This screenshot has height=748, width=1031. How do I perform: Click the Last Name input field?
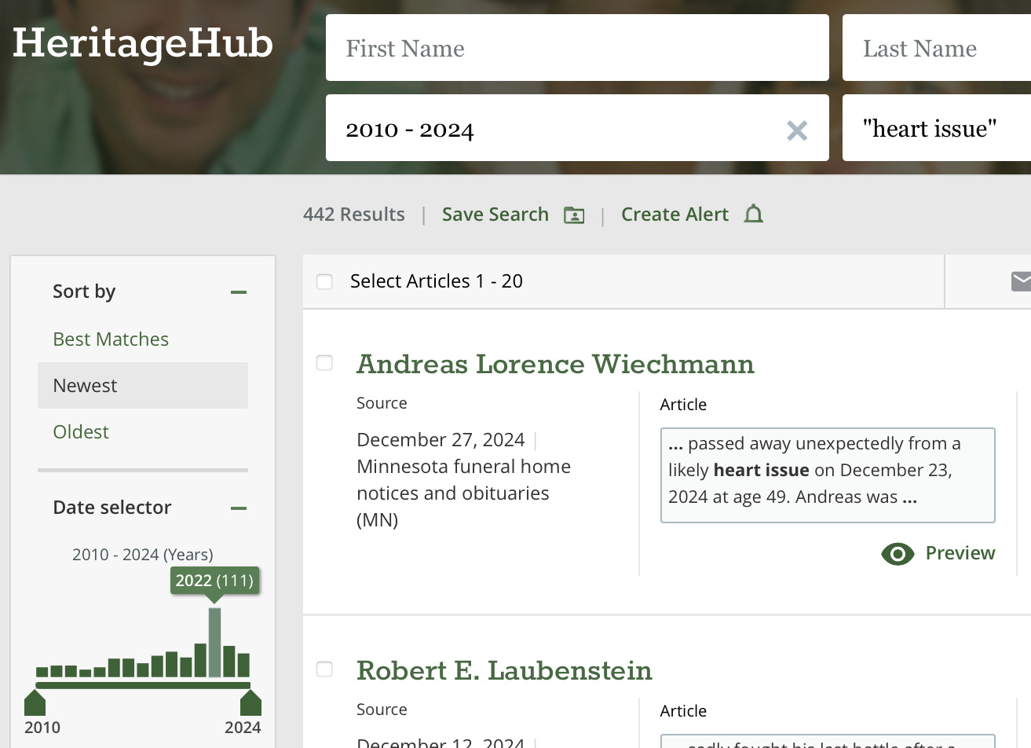point(937,48)
